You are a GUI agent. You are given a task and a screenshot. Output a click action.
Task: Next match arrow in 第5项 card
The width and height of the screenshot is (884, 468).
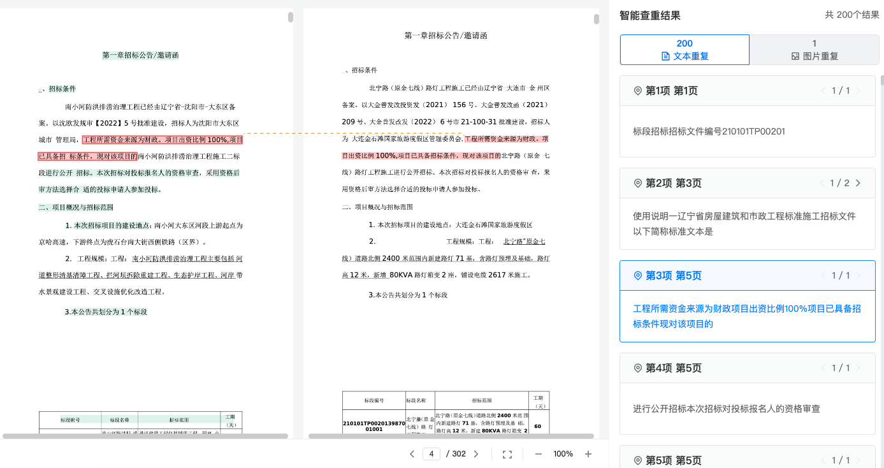(858, 460)
